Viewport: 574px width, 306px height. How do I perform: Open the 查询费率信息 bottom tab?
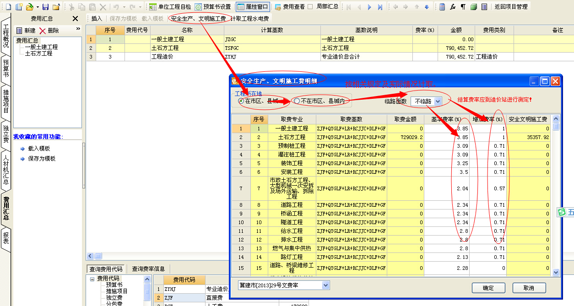(x=149, y=268)
